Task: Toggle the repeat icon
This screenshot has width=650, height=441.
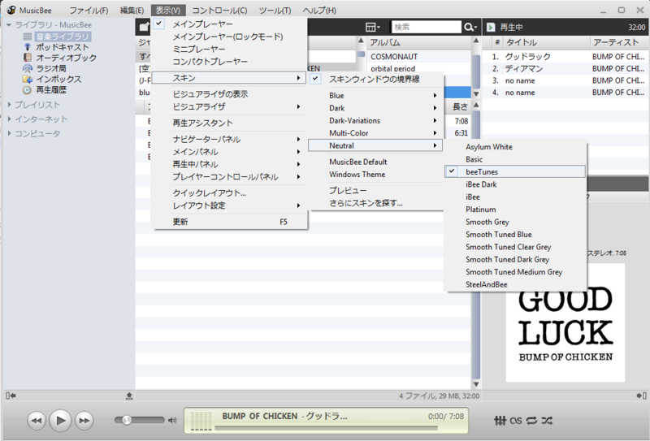Action: pos(531,420)
